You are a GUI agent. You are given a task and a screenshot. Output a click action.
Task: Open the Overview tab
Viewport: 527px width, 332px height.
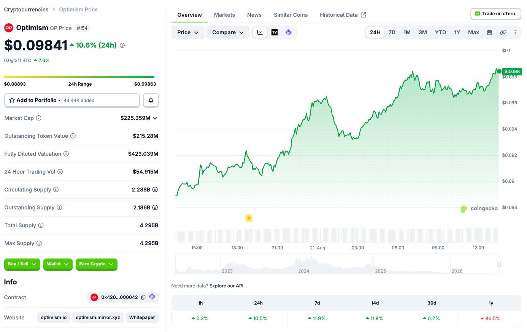pos(189,15)
